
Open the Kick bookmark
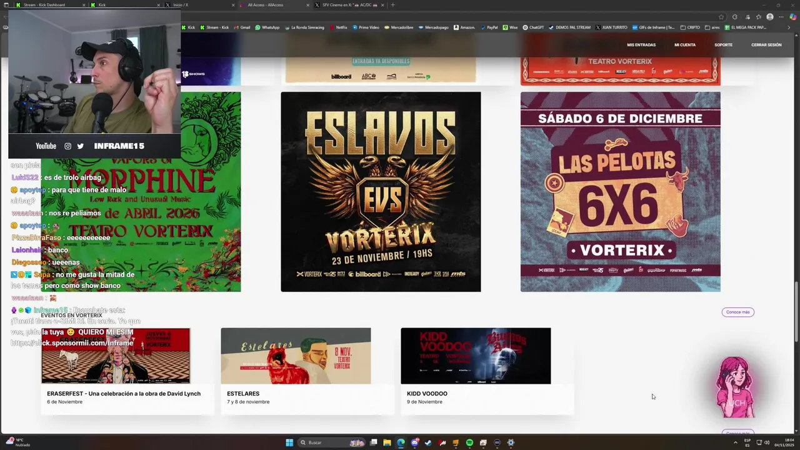coord(189,27)
